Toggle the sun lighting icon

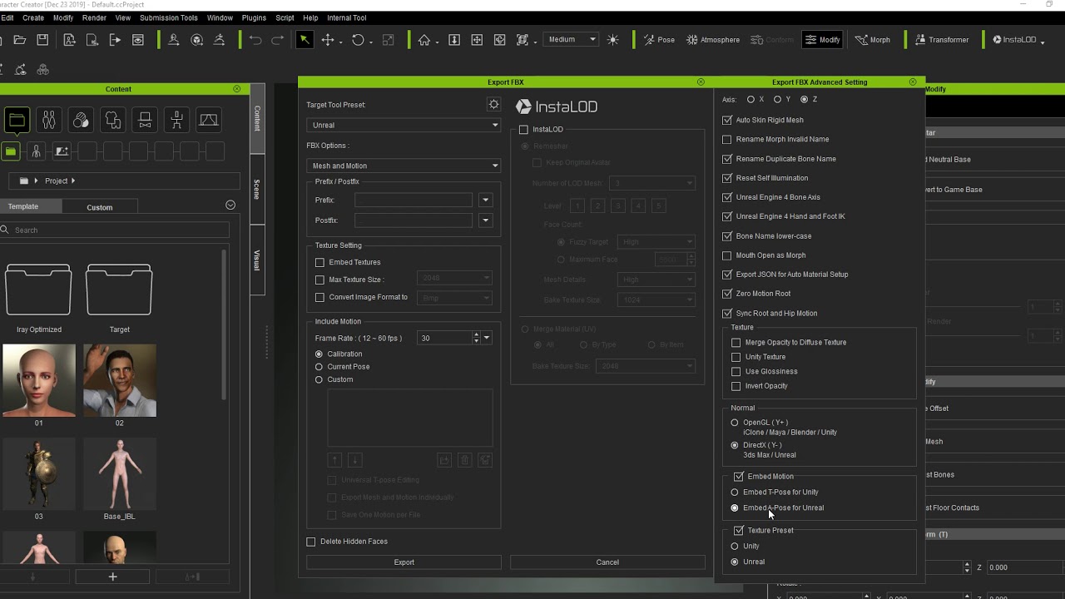click(x=613, y=39)
